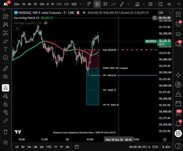Create a new alert
Viewport: 183px width, 151px height.
pos(161,4)
